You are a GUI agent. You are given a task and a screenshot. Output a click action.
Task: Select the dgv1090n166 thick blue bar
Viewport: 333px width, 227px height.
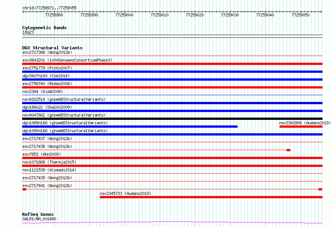point(172,134)
